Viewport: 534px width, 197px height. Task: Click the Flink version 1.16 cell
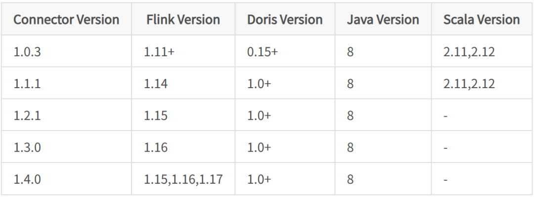tap(156, 147)
